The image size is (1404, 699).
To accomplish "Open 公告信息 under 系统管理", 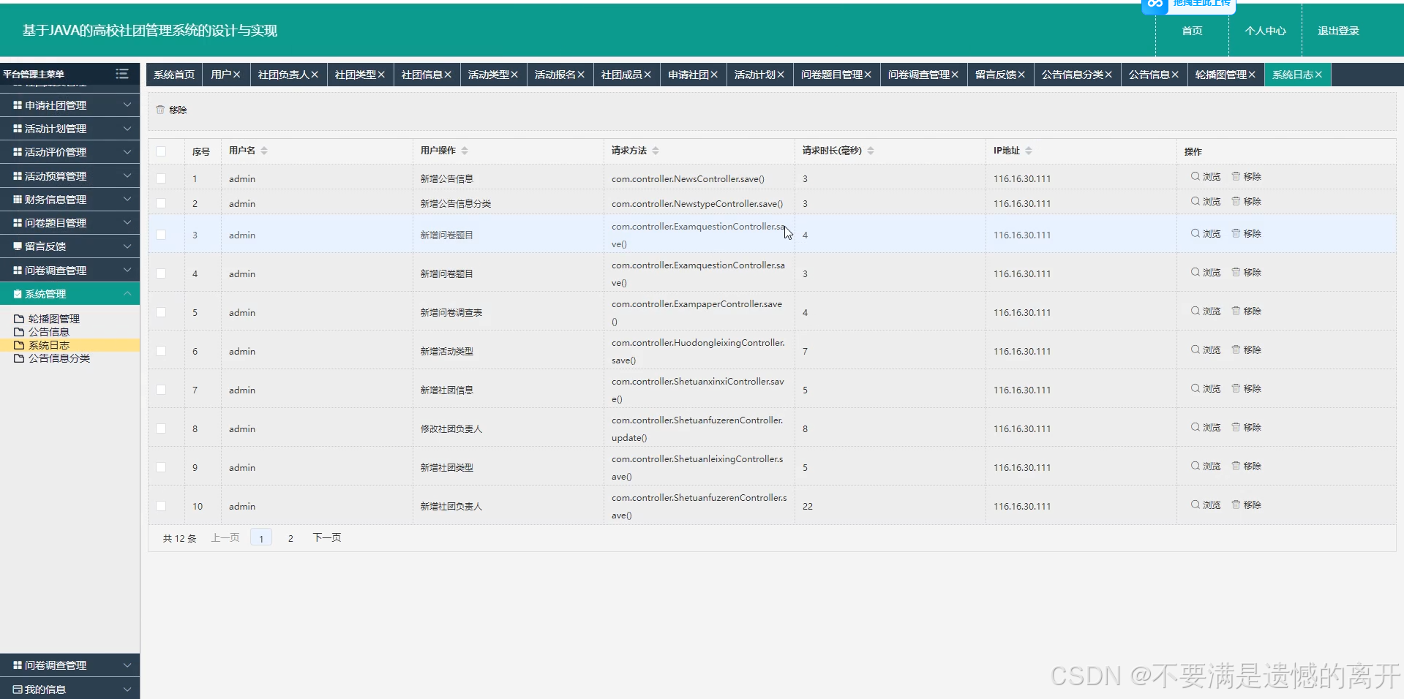I will pos(48,332).
